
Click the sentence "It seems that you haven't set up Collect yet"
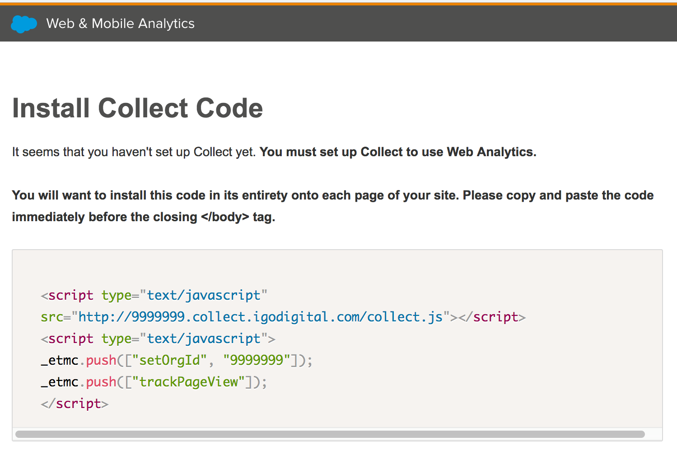(x=134, y=152)
